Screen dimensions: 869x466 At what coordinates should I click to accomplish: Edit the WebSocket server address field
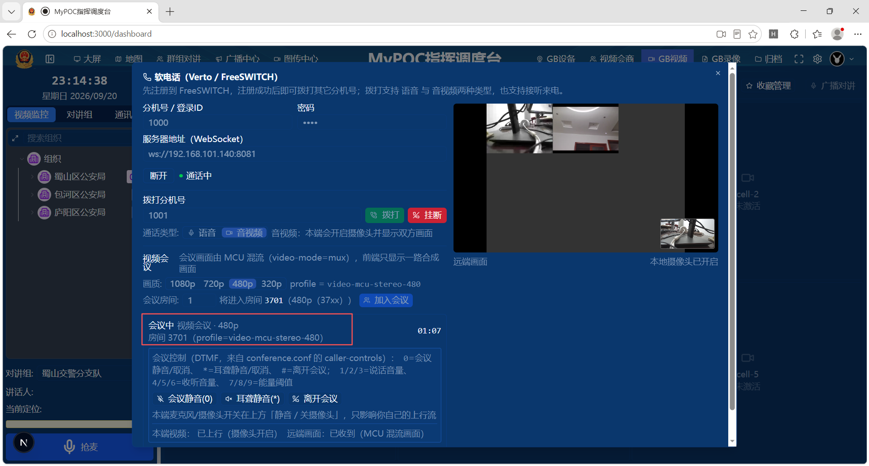point(294,154)
